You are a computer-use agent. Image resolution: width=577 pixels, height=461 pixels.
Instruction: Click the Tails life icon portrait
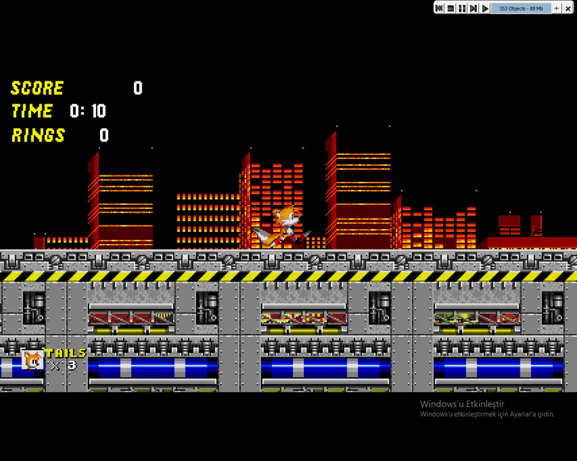[33, 360]
